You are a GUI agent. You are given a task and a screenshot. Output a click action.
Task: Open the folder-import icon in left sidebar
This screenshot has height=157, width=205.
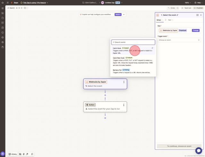(x=3, y=13)
